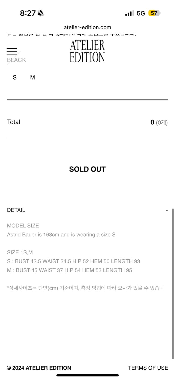Tap the atelier-edition.com address bar
This screenshot has width=175, height=380.
(87, 27)
